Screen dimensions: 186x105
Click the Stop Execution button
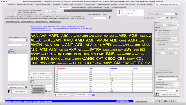[141, 102]
